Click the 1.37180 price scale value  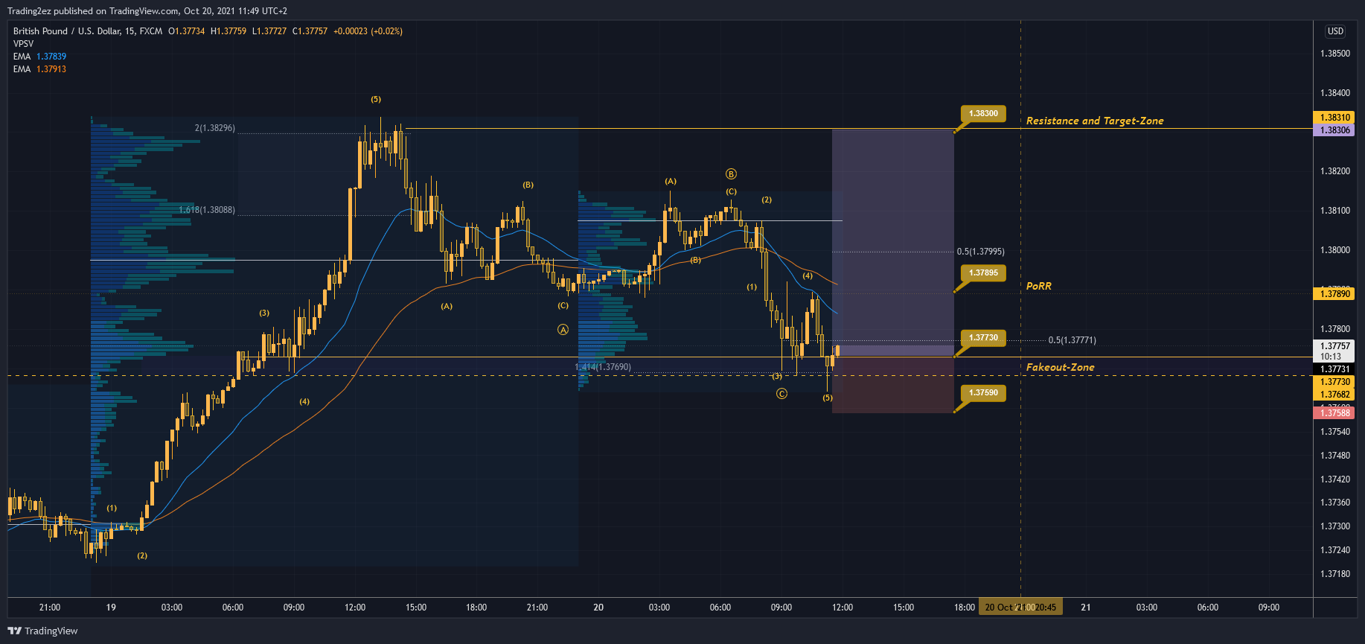pyautogui.click(x=1335, y=574)
